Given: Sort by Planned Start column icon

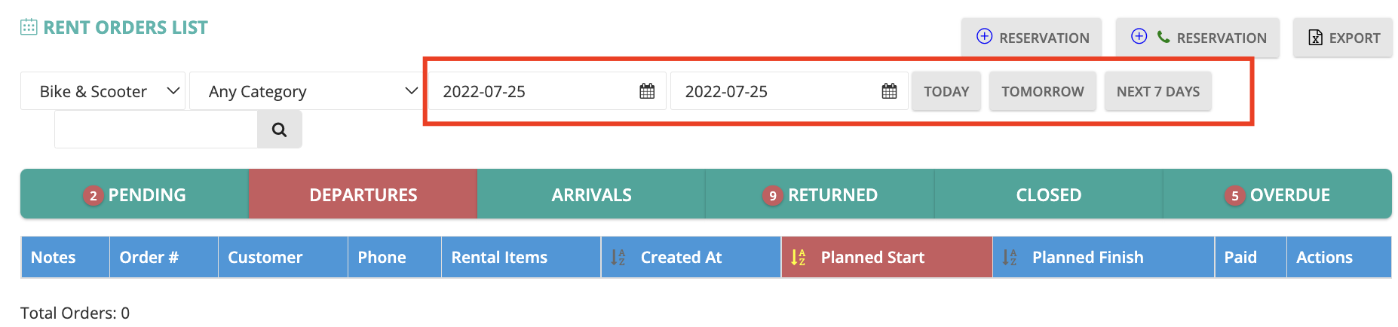Looking at the screenshot, I should [x=798, y=258].
